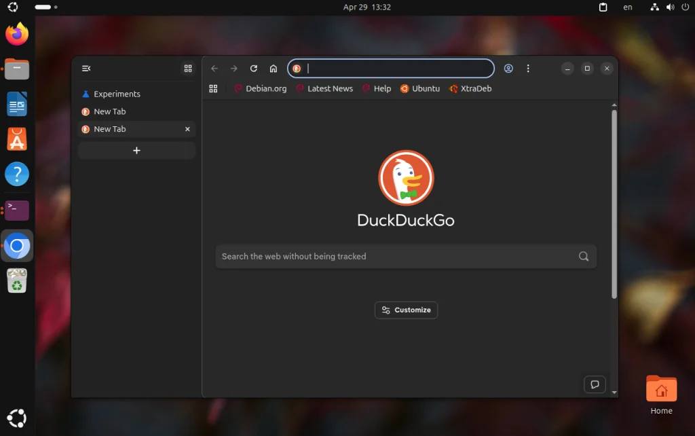
Task: Minimize the browser window
Action: tap(567, 69)
